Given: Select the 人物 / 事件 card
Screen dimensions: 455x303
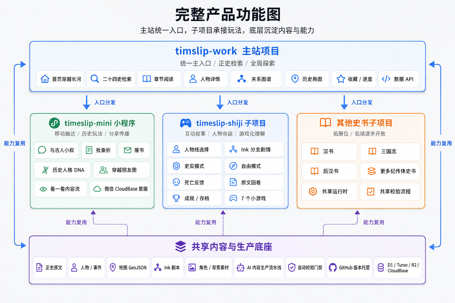Looking at the screenshot, I should point(86,267).
